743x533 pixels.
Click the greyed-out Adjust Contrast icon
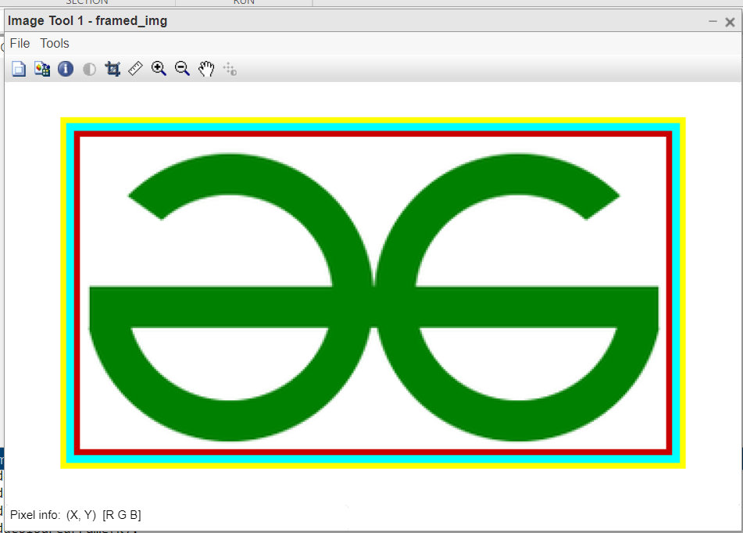click(x=89, y=70)
